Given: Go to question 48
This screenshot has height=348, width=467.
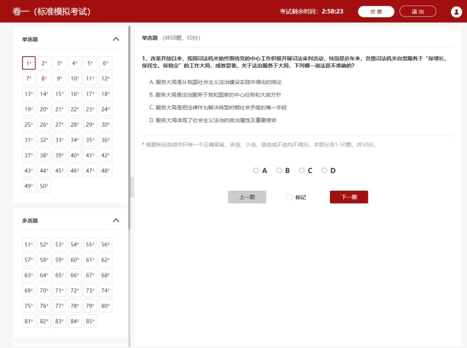Looking at the screenshot, I should click(x=106, y=171).
